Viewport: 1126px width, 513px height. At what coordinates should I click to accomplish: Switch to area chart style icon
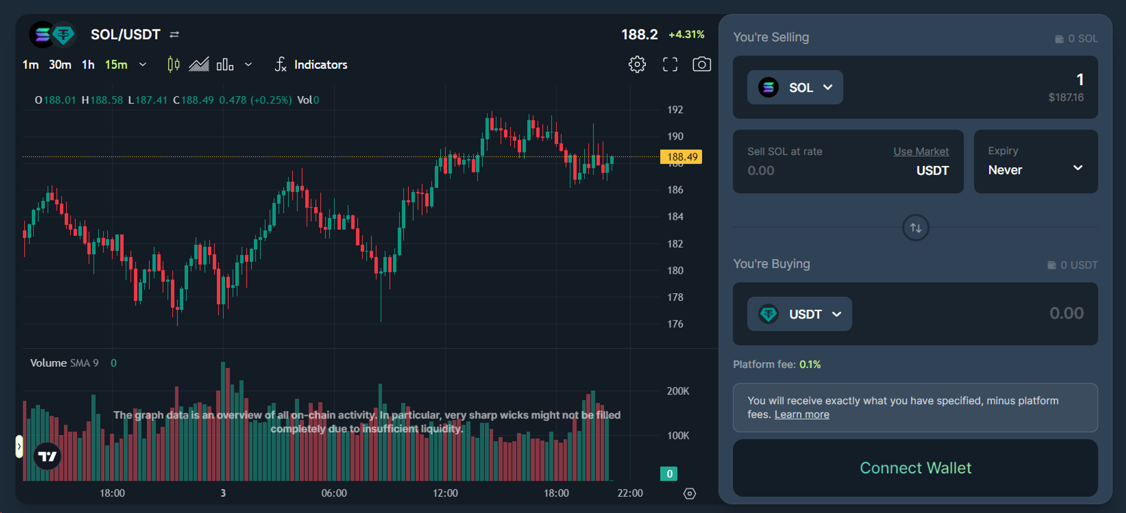[199, 65]
